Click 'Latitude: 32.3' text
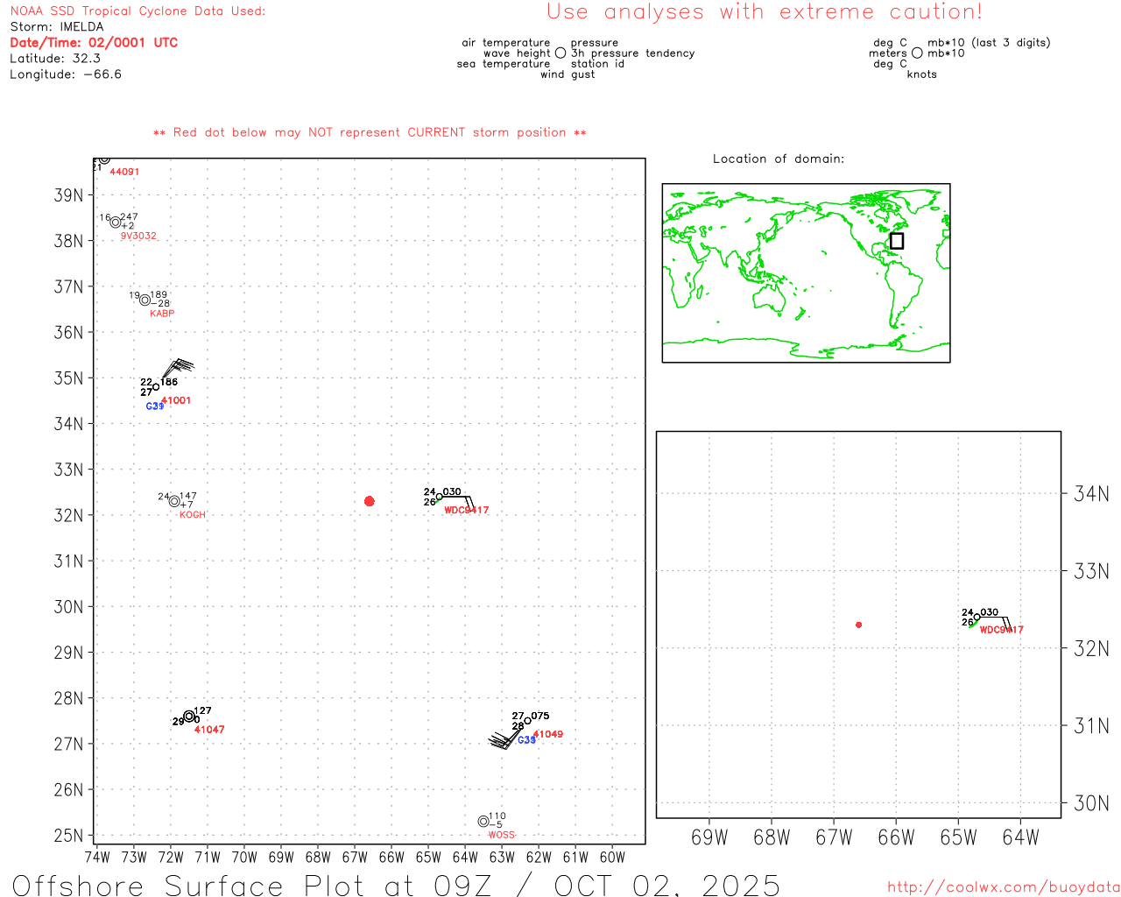Screen dimensions: 1121x897 pos(55,59)
